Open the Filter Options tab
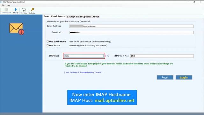 pyautogui.click(x=84, y=17)
